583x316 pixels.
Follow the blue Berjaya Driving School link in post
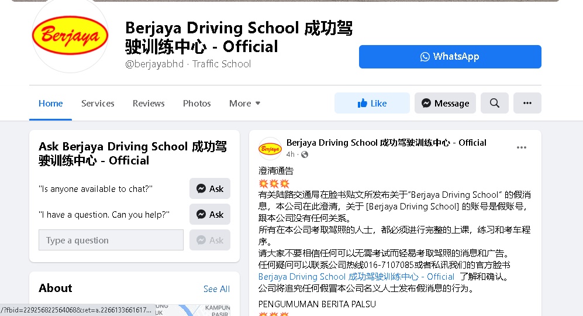pos(356,277)
